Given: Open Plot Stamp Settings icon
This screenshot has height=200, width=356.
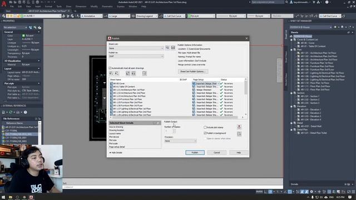Looking at the screenshot, I should tap(239, 127).
